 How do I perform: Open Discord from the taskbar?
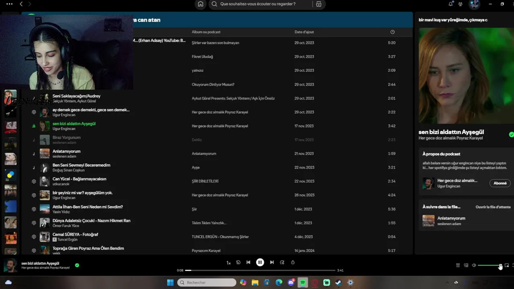(291, 283)
